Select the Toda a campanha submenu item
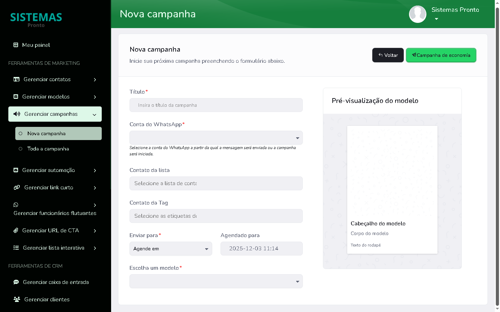The image size is (500, 312). (48, 149)
